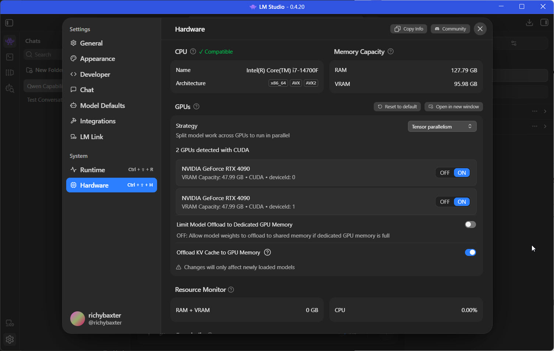Turn ON the deviceId 0 GPU
This screenshot has height=351, width=554.
[462, 173]
